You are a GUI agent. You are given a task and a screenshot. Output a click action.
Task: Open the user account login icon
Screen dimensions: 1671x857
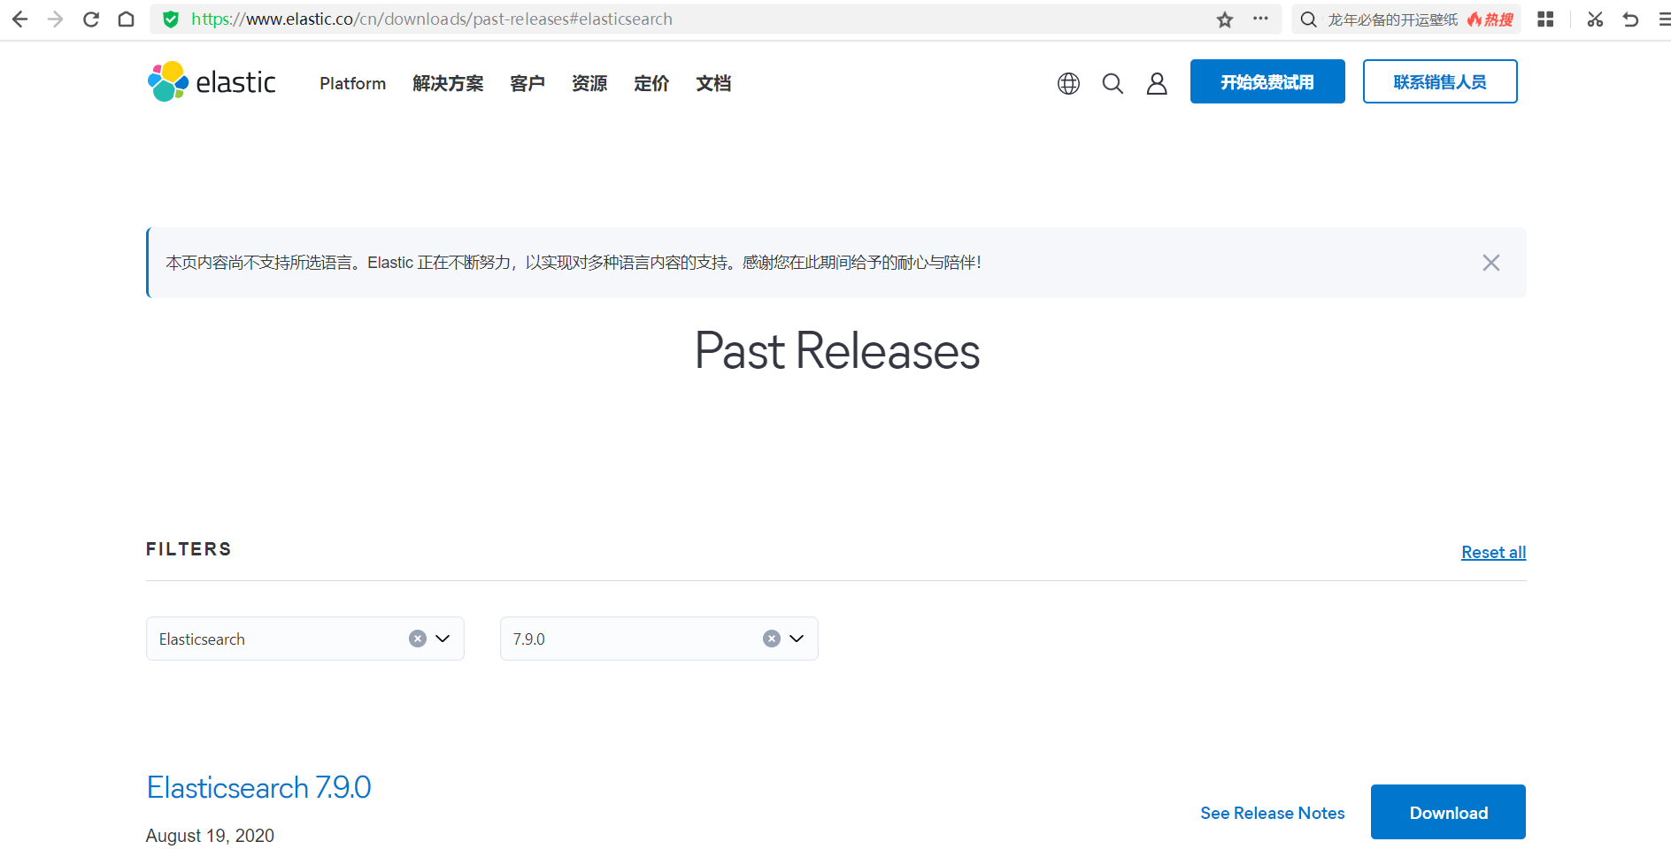click(1157, 83)
